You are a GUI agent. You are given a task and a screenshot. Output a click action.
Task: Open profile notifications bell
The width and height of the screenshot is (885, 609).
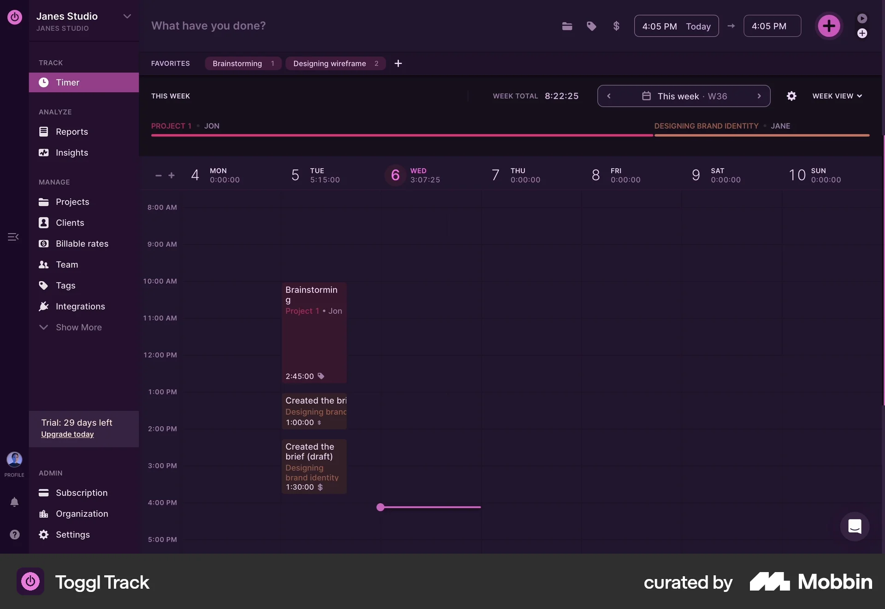pos(14,502)
